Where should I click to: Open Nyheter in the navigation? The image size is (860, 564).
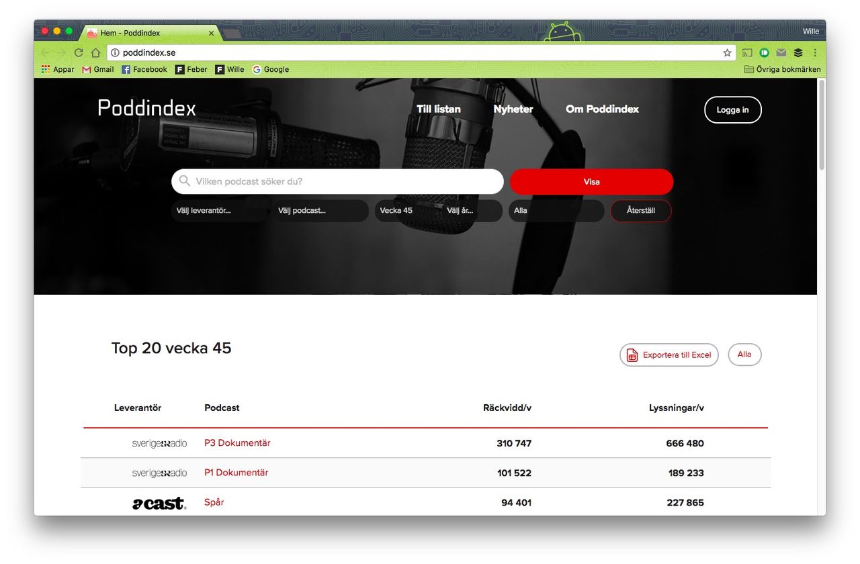tap(513, 109)
